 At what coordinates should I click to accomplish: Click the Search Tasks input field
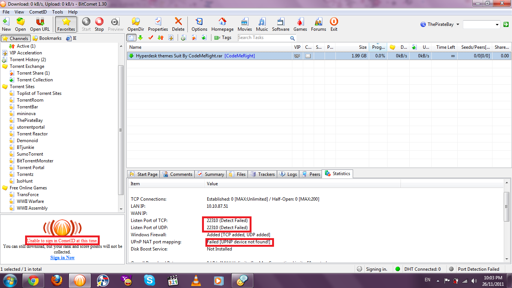point(263,38)
